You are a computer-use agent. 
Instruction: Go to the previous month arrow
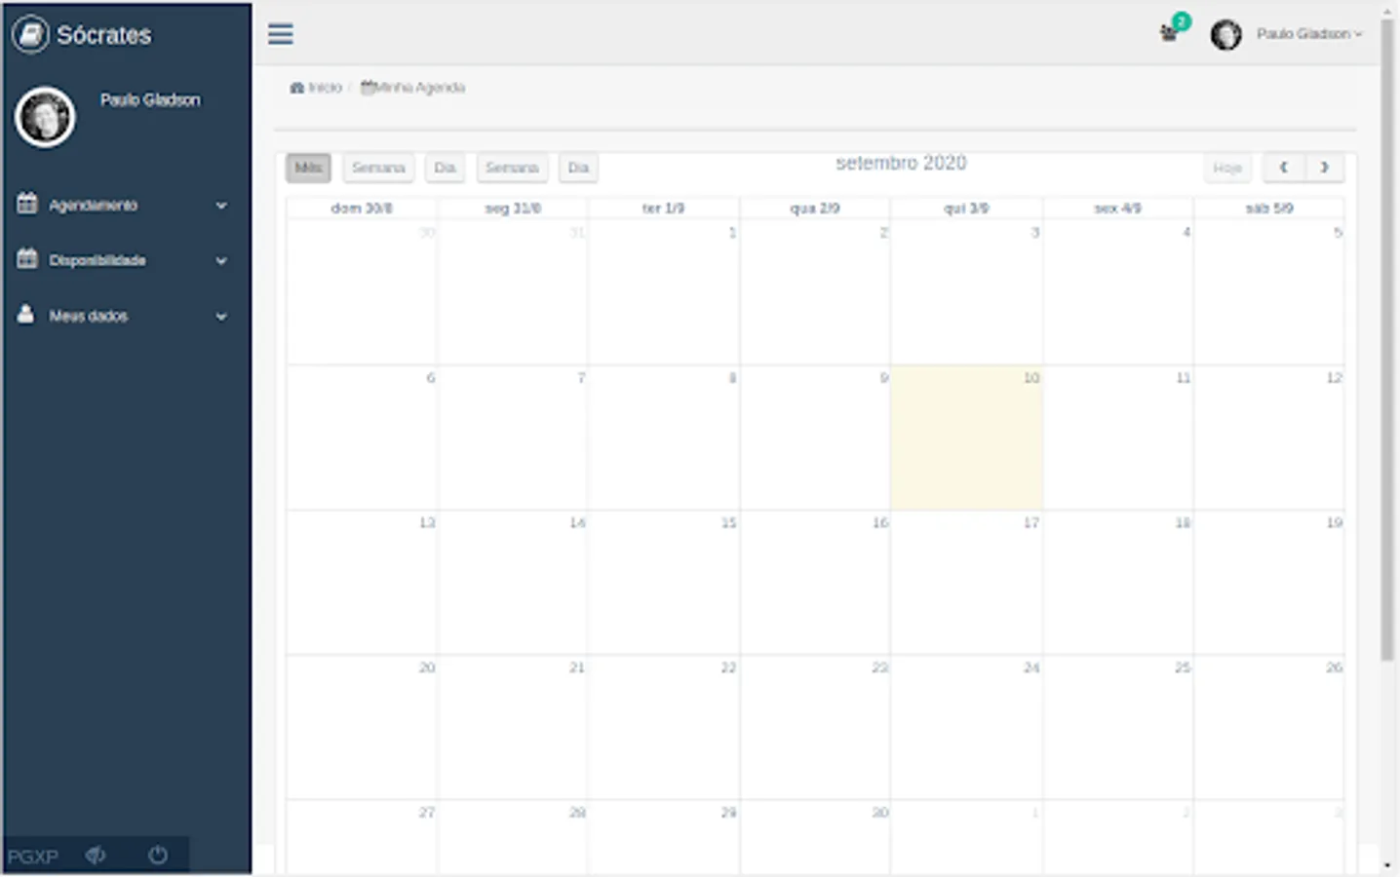[x=1284, y=168]
